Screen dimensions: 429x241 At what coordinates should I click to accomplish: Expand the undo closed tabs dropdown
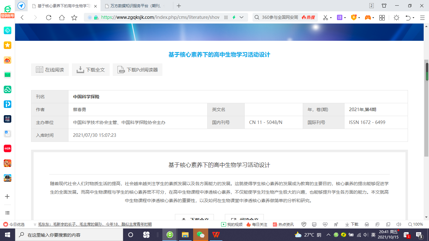413,18
